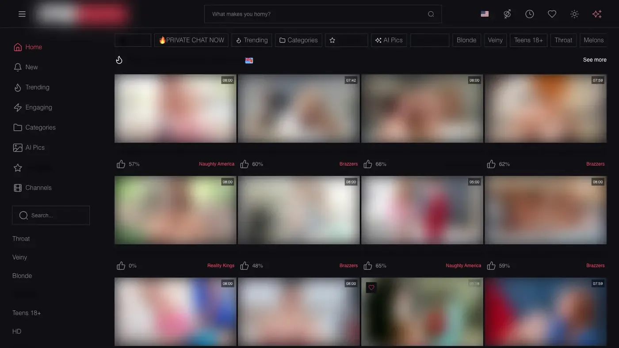
Task: Switch to the Trending chip in the top row
Action: (x=252, y=40)
